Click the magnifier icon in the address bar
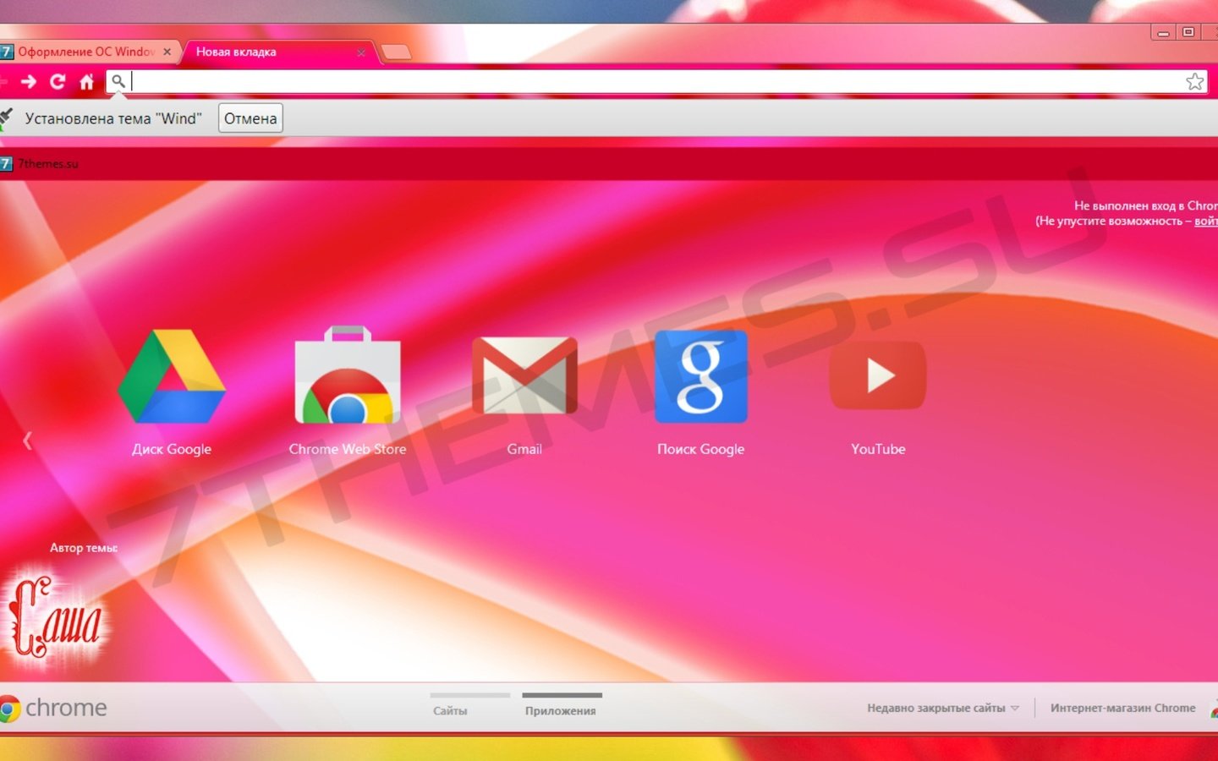Screen dimensions: 1218x761 (x=118, y=81)
